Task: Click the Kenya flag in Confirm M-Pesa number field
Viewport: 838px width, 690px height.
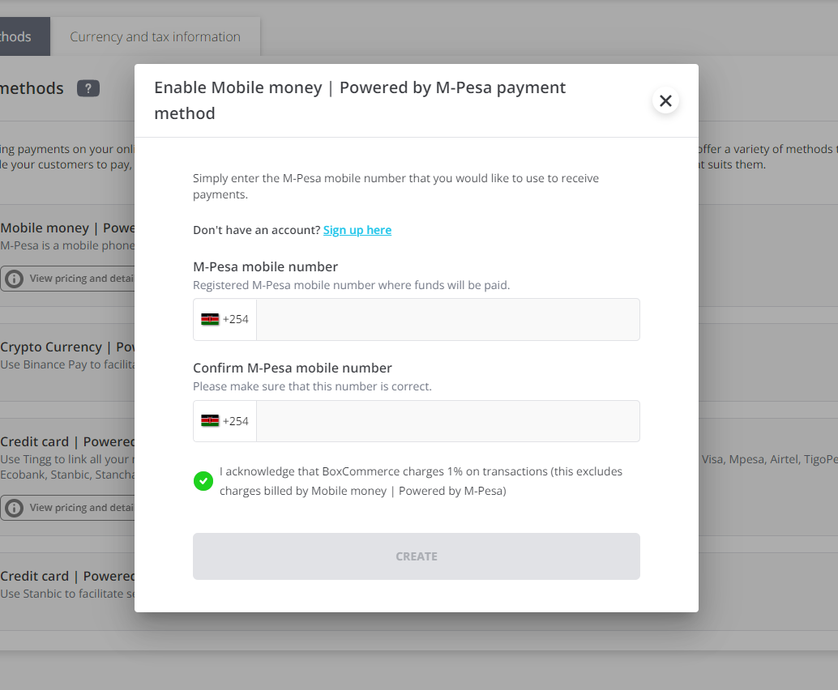Action: tap(210, 421)
